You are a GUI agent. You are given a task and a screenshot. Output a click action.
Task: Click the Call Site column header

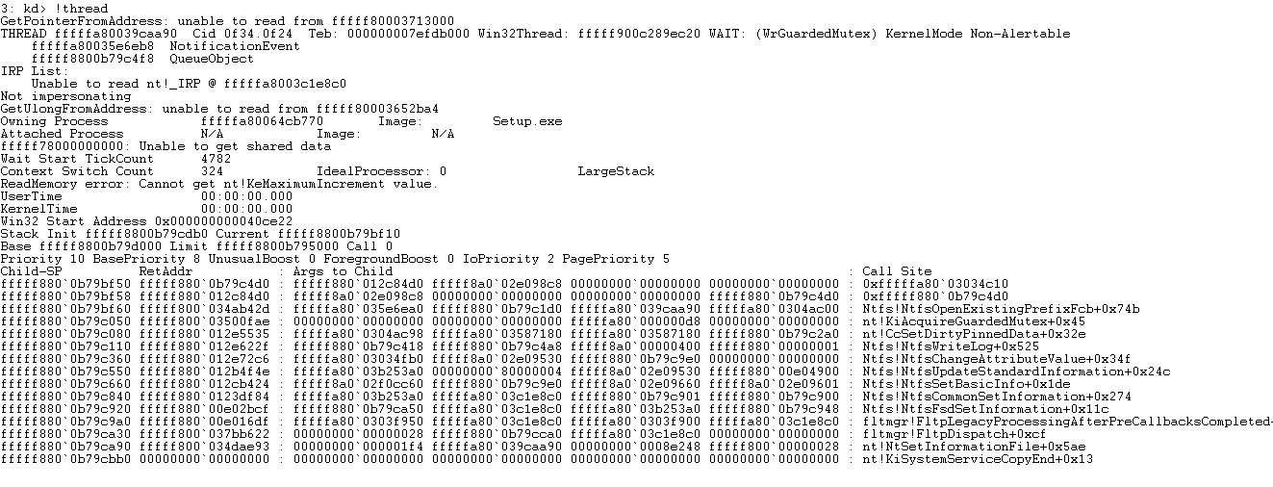(897, 271)
